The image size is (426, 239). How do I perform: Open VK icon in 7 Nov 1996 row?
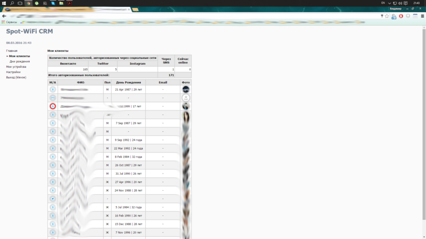click(x=53, y=232)
